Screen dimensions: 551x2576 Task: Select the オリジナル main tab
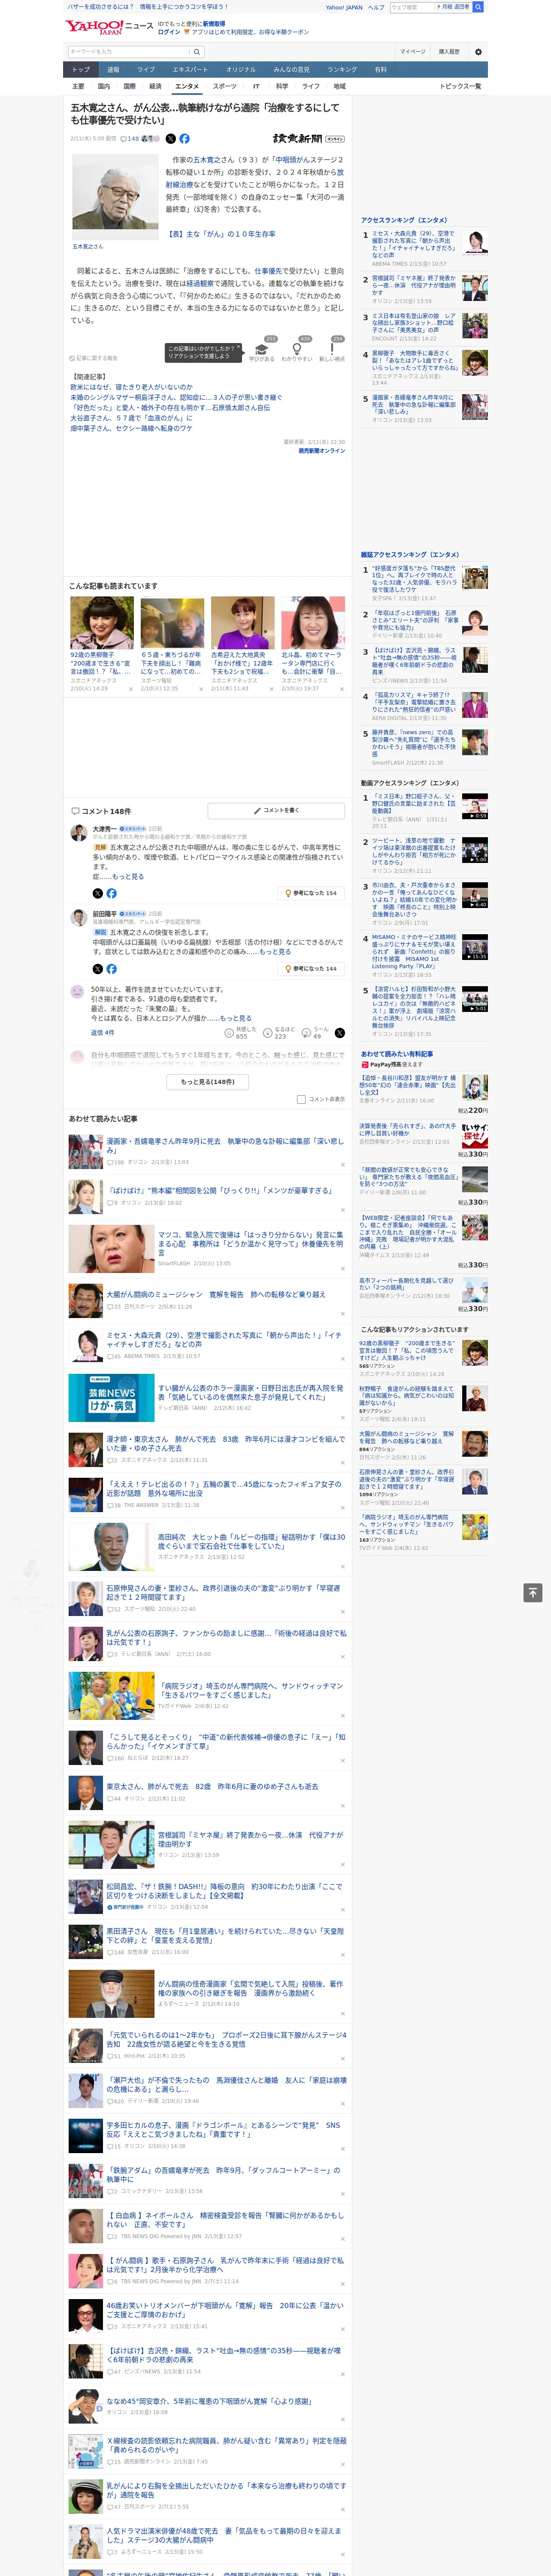tap(241, 70)
